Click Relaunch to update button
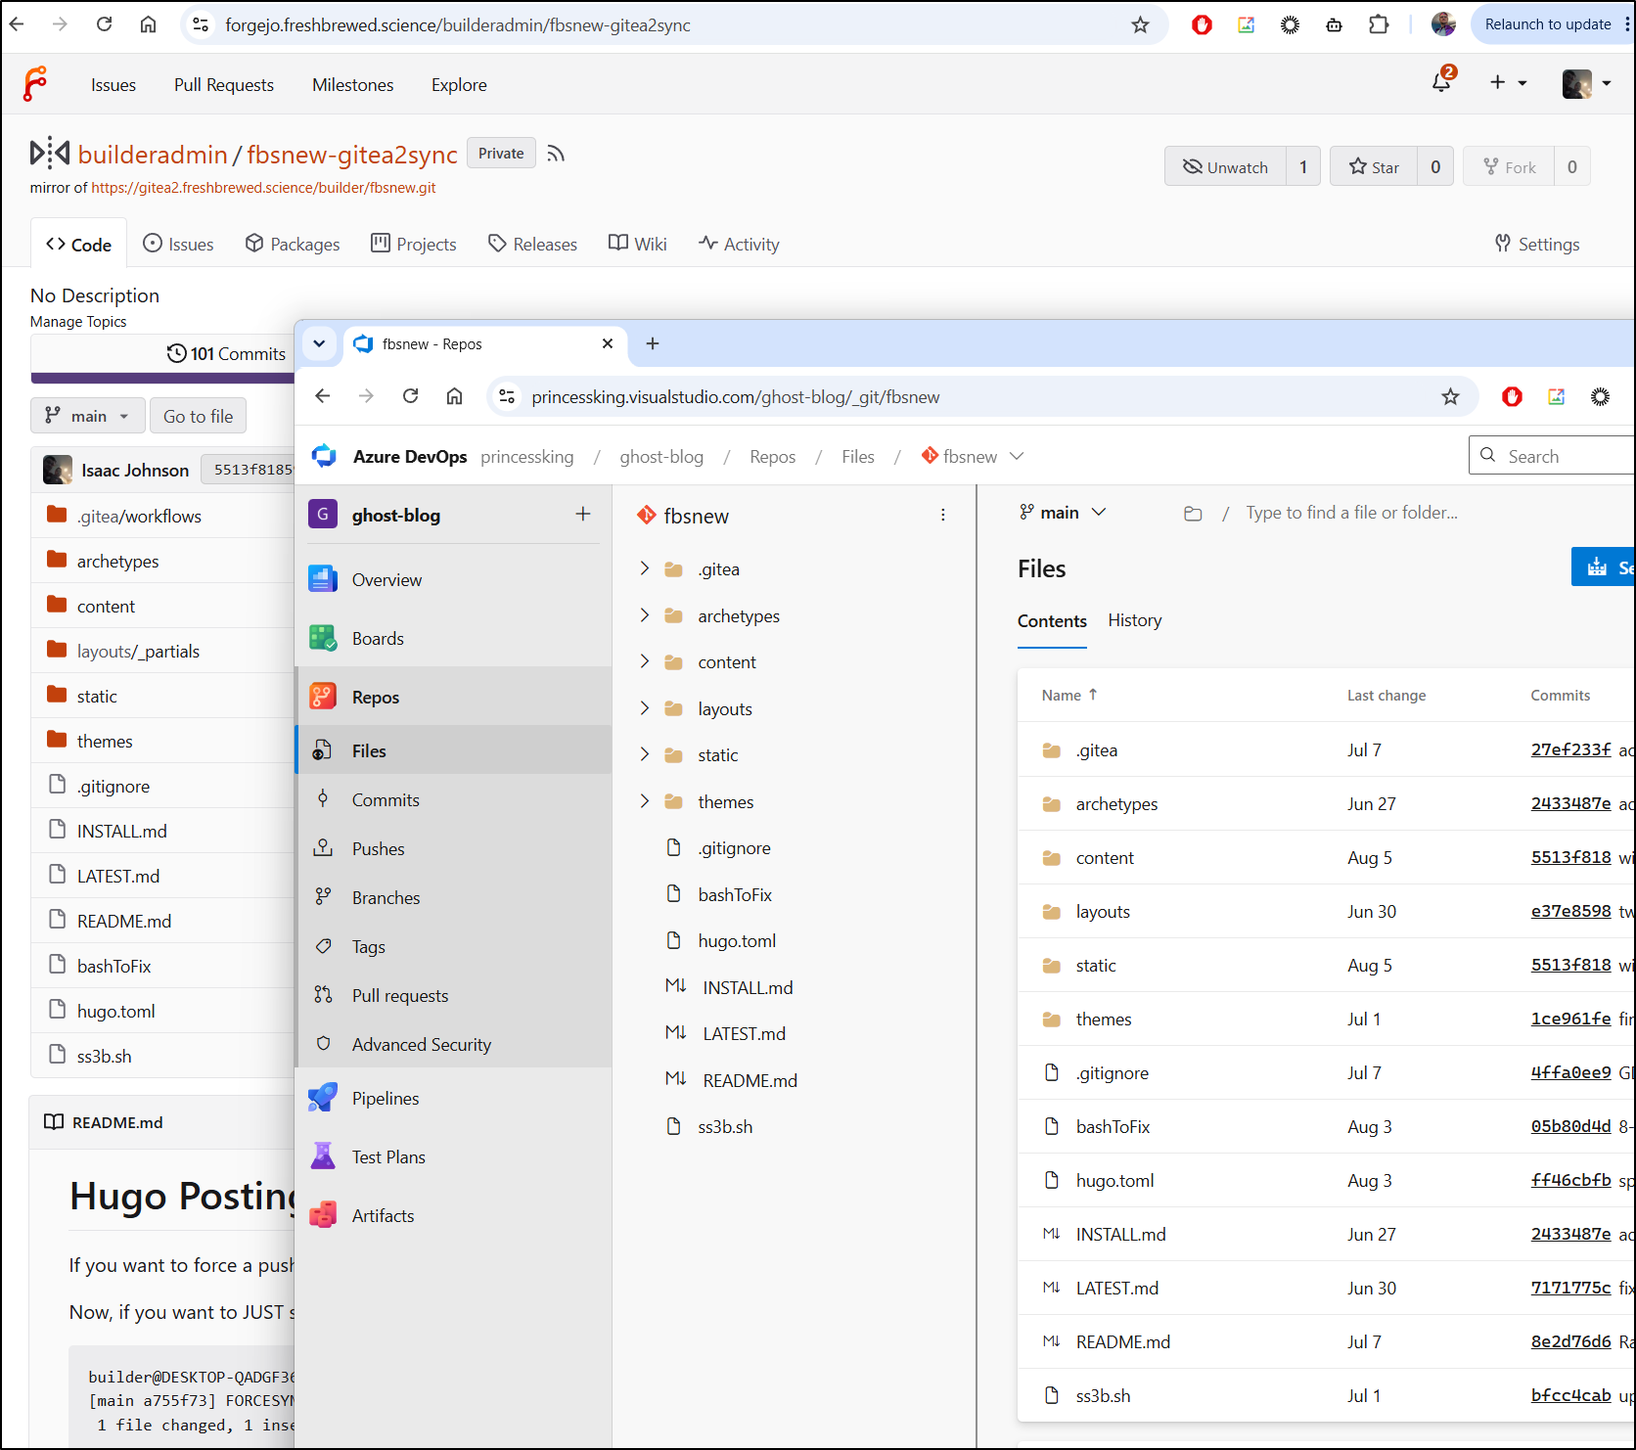This screenshot has width=1636, height=1450. click(x=1547, y=24)
